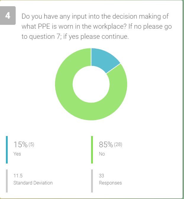
Task: Click the Standard Deviation label
Action: tap(33, 183)
